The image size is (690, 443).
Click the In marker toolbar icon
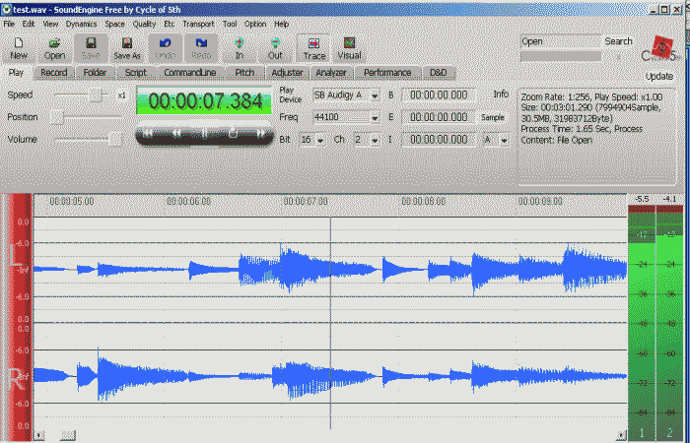pyautogui.click(x=240, y=48)
